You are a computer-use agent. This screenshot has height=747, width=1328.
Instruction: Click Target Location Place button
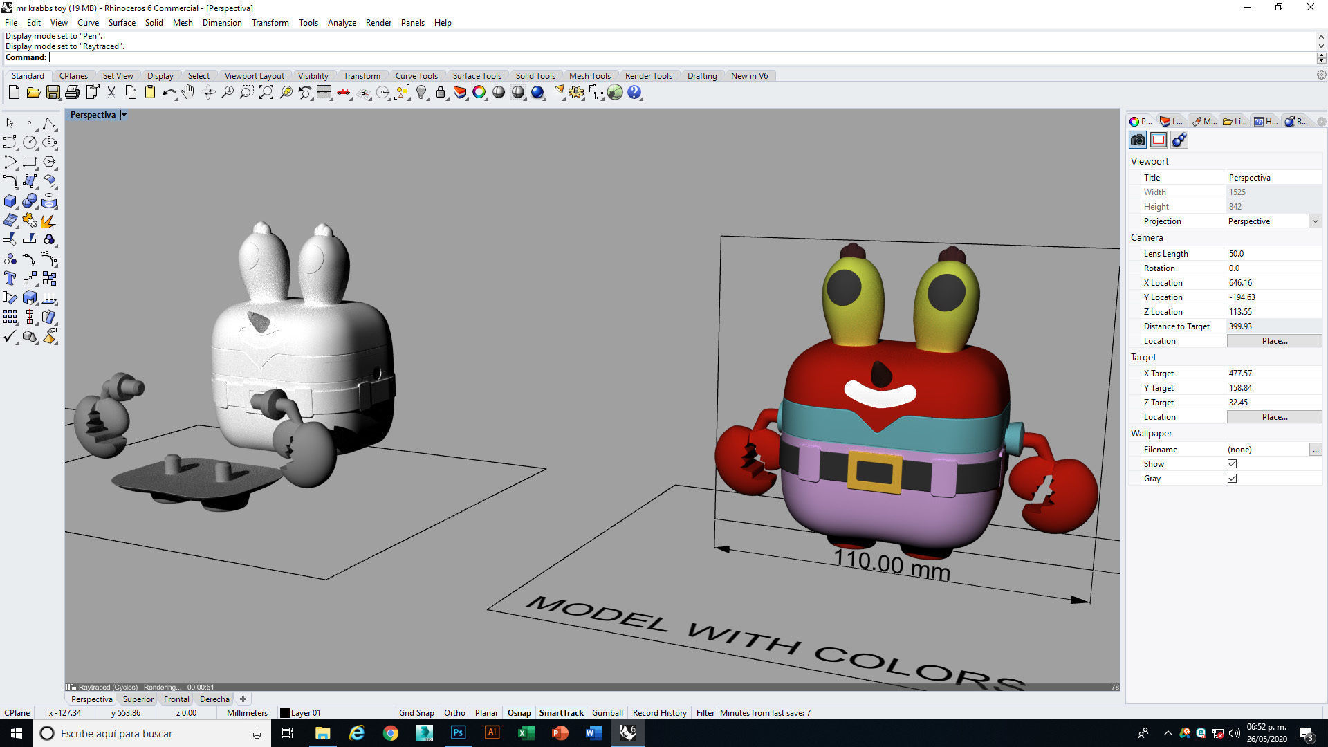coord(1274,417)
